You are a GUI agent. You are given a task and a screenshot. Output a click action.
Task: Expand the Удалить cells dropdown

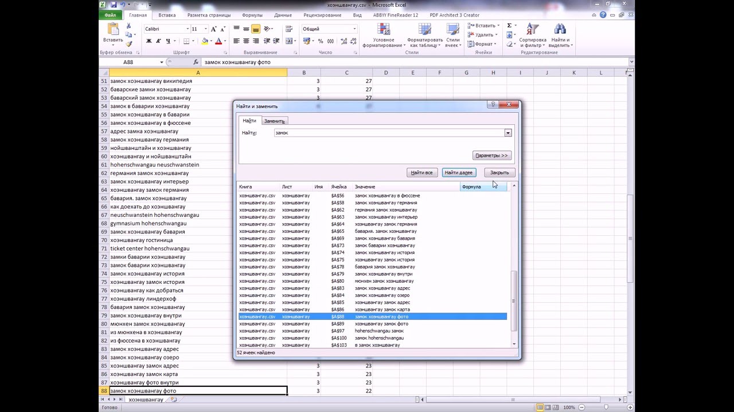coord(496,35)
